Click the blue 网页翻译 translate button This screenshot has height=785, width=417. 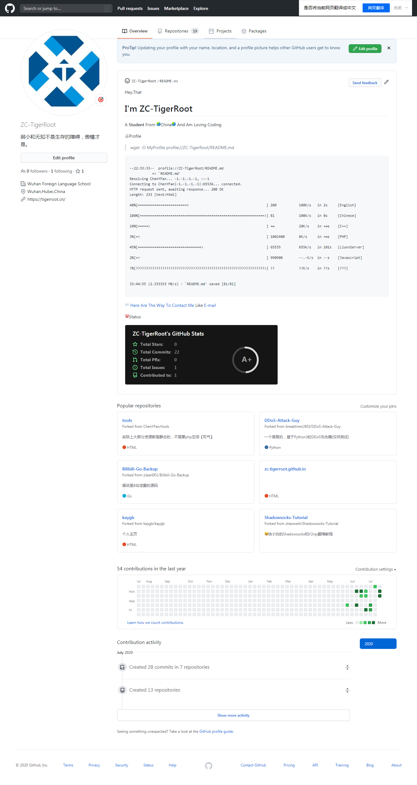(x=376, y=8)
